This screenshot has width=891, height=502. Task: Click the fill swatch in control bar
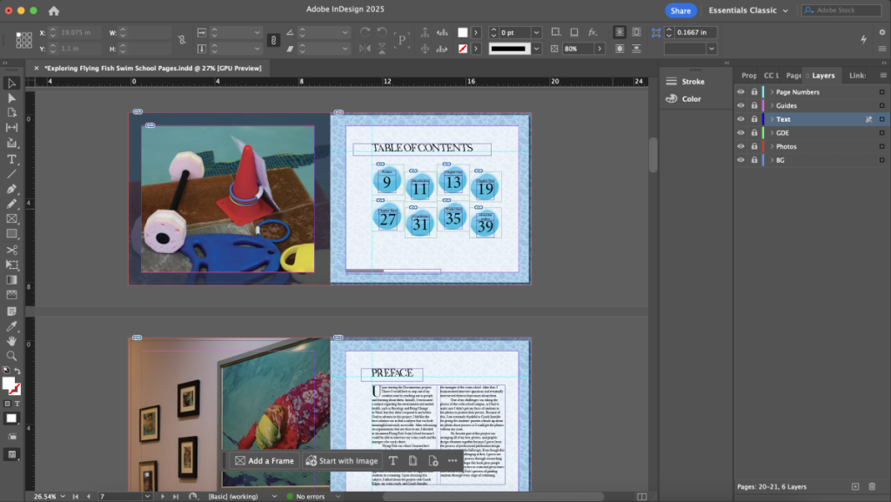463,32
